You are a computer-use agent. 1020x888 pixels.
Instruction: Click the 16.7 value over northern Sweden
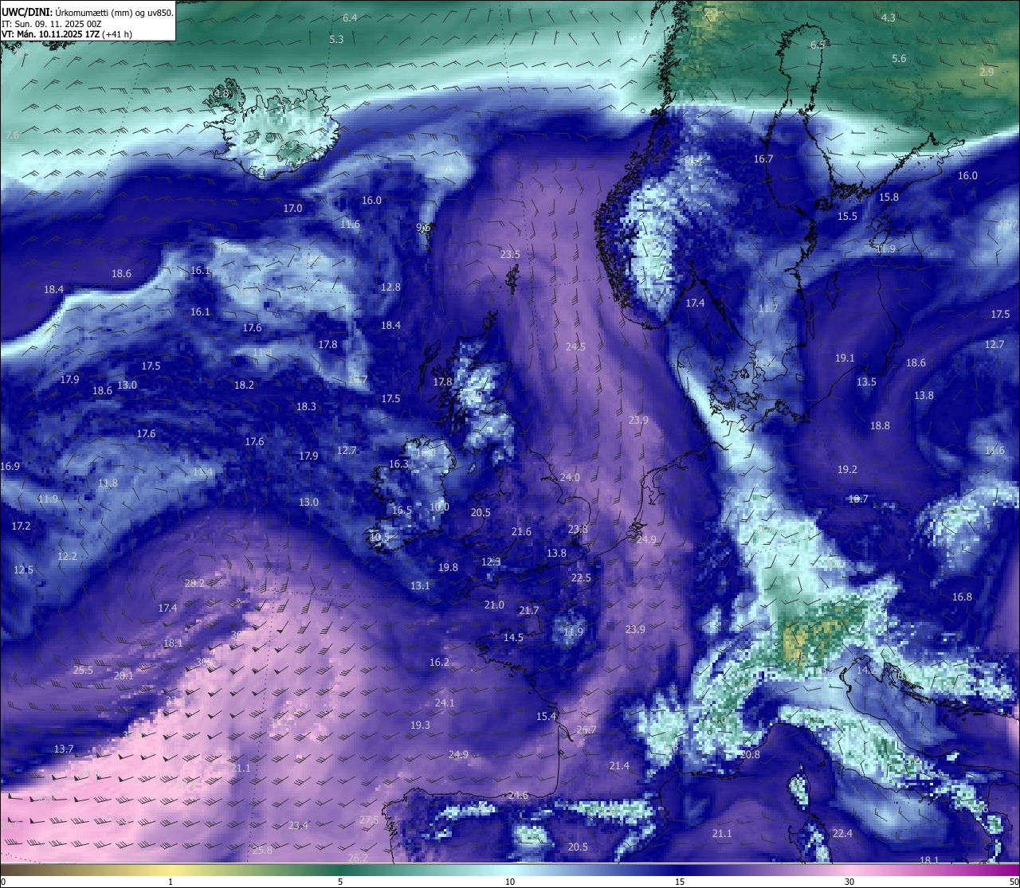763,158
